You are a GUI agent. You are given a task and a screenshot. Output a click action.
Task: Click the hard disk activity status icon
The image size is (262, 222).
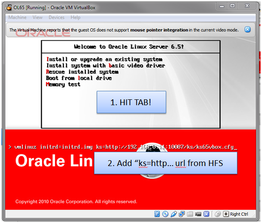point(157,214)
